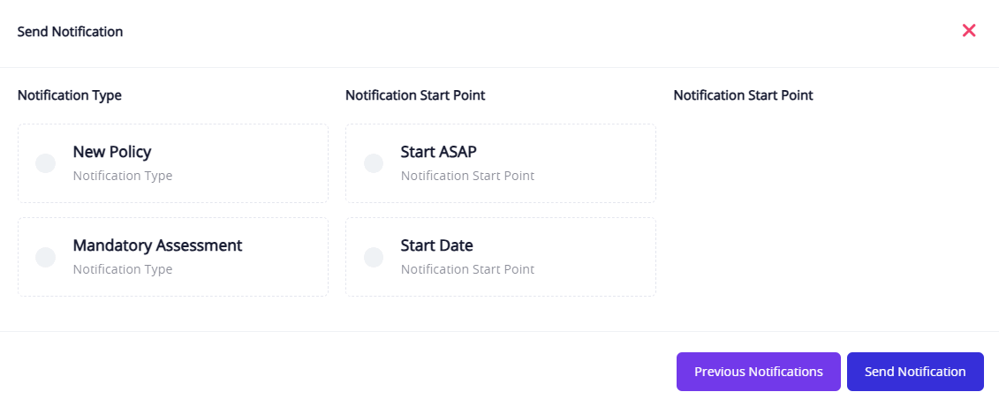Viewport: 999px width, 407px height.
Task: Click the middle column Notification Start Point heading
Action: click(415, 95)
